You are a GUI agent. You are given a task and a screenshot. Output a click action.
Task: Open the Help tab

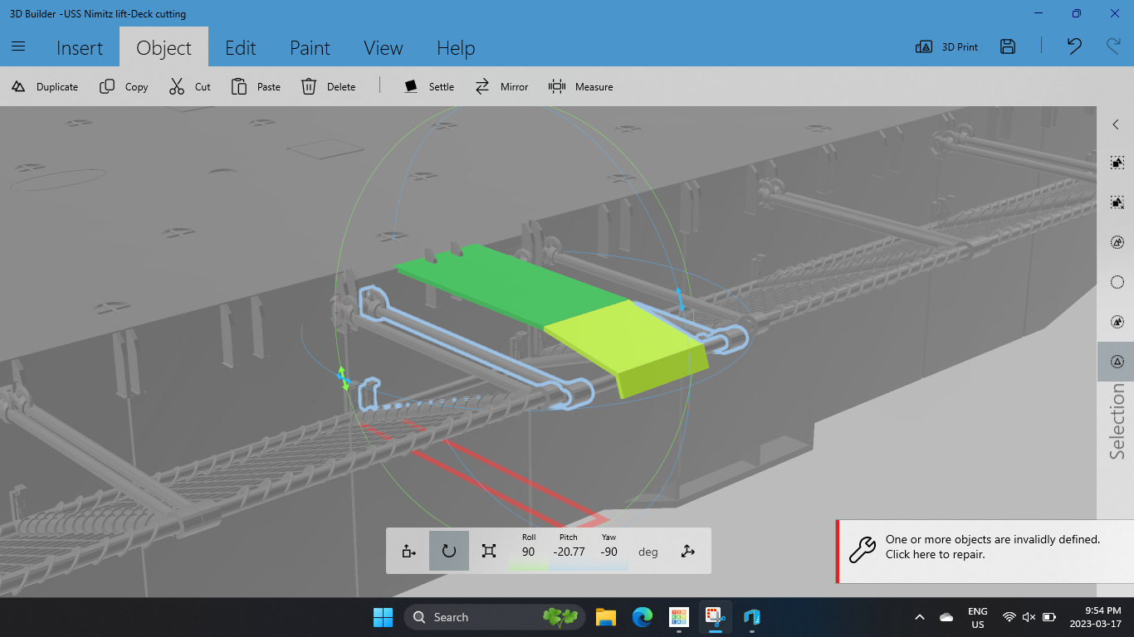(x=456, y=48)
